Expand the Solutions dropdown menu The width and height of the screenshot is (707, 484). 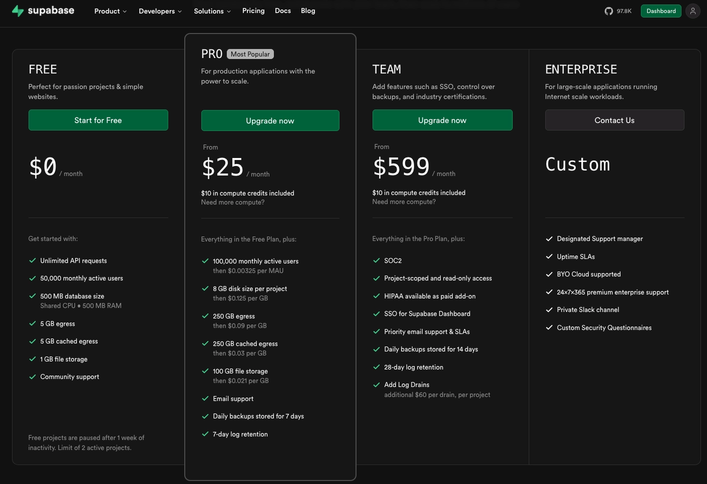[212, 11]
